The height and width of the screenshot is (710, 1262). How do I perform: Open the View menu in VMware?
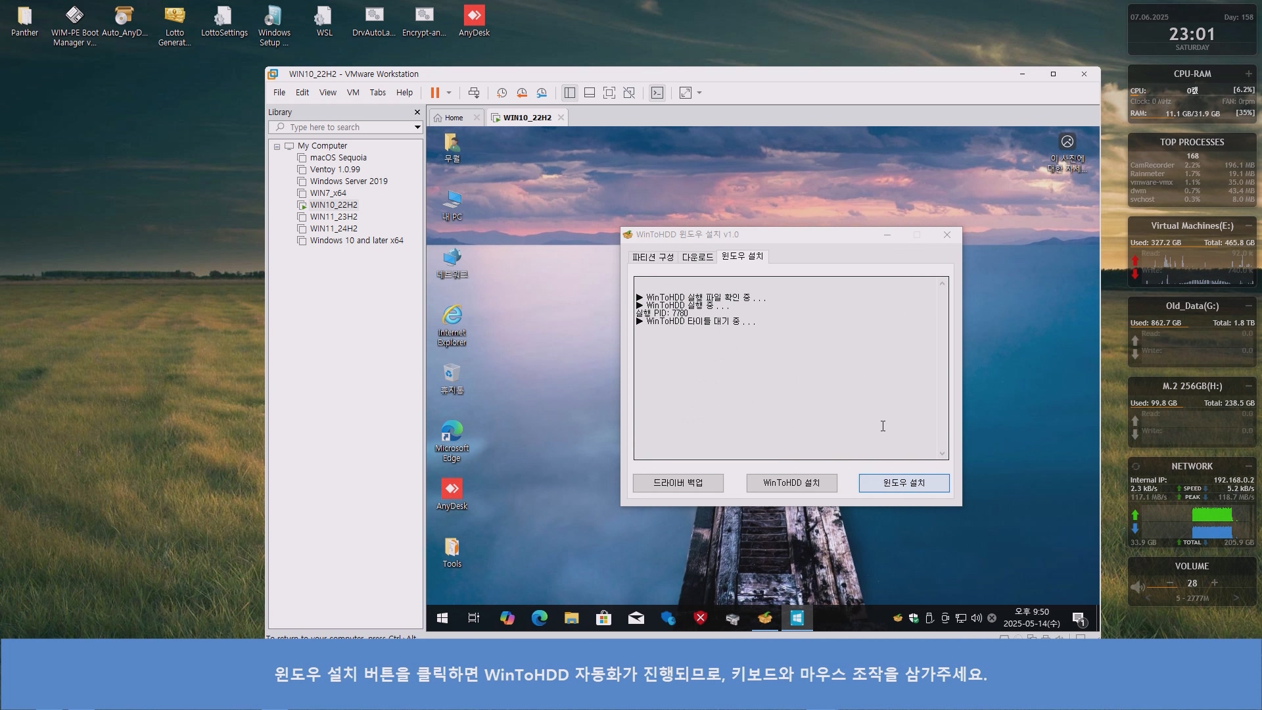tap(328, 93)
